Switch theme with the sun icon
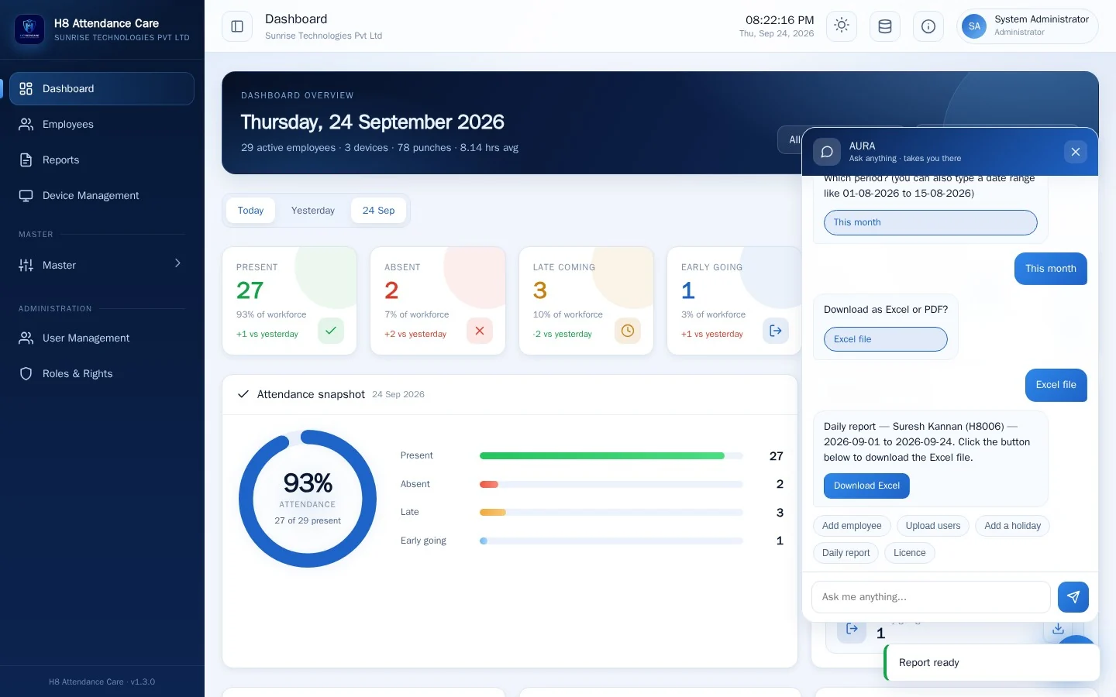The image size is (1116, 697). coord(842,26)
